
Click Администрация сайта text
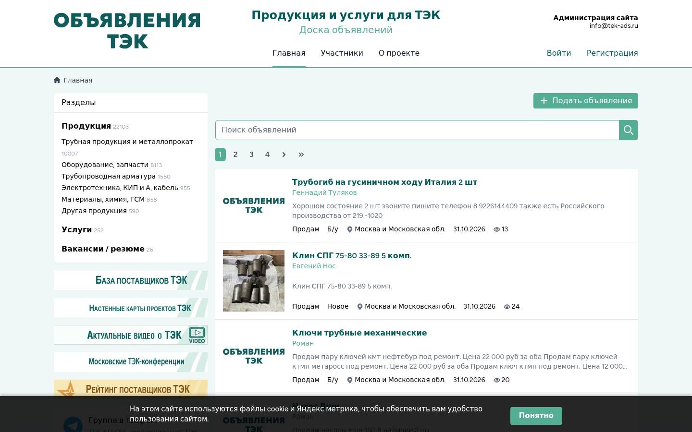coord(595,18)
